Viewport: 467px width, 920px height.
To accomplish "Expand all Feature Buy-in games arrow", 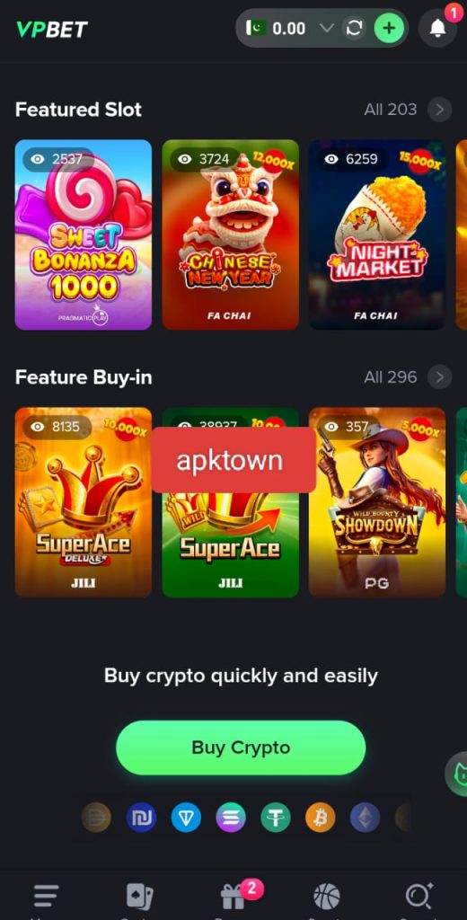I will tap(439, 376).
